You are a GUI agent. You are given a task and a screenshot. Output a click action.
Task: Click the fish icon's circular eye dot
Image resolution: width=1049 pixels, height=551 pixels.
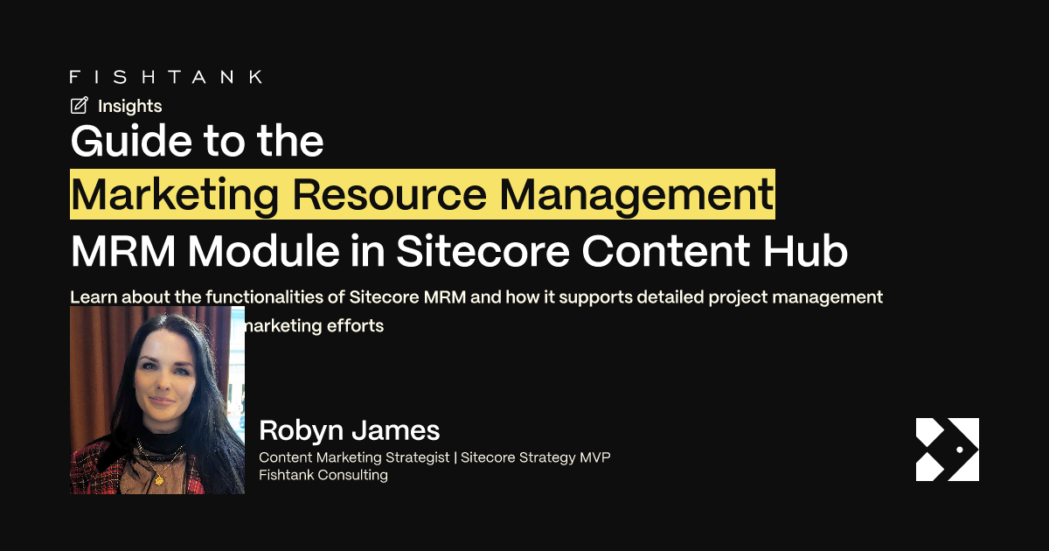coord(960,450)
